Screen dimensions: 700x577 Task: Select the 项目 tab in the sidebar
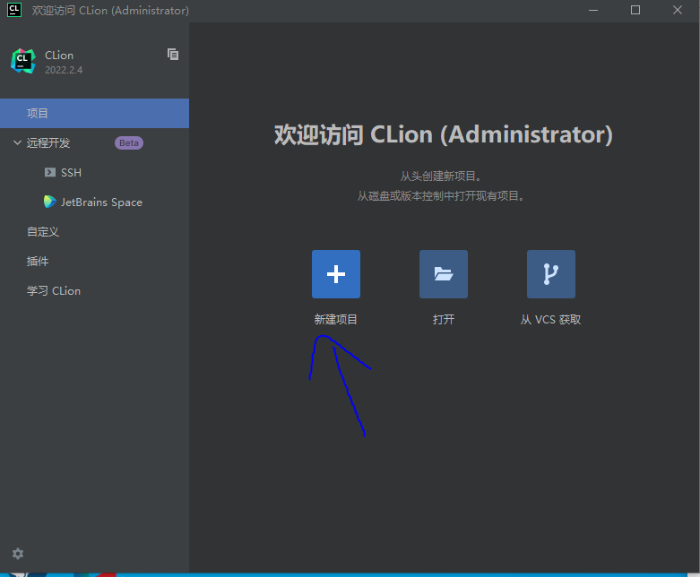click(x=95, y=114)
